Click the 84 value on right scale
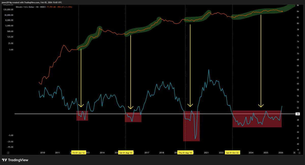Screen dimensions: 305x165 tap(298, 11)
